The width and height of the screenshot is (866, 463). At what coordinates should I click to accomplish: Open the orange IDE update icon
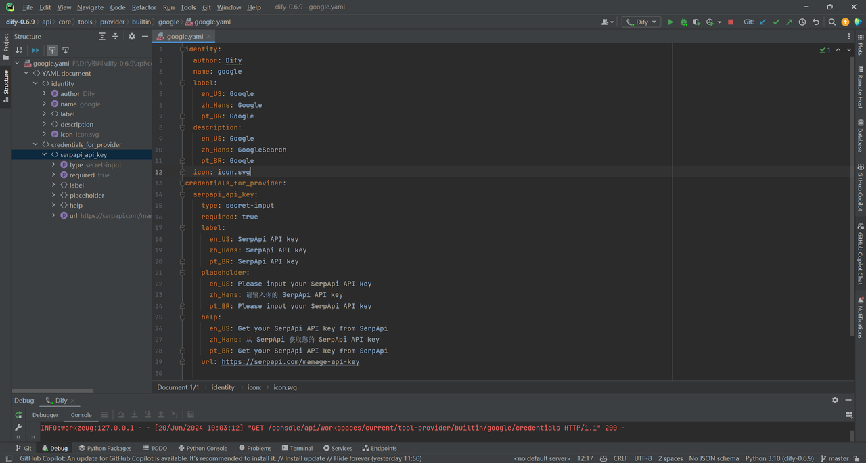tap(845, 22)
